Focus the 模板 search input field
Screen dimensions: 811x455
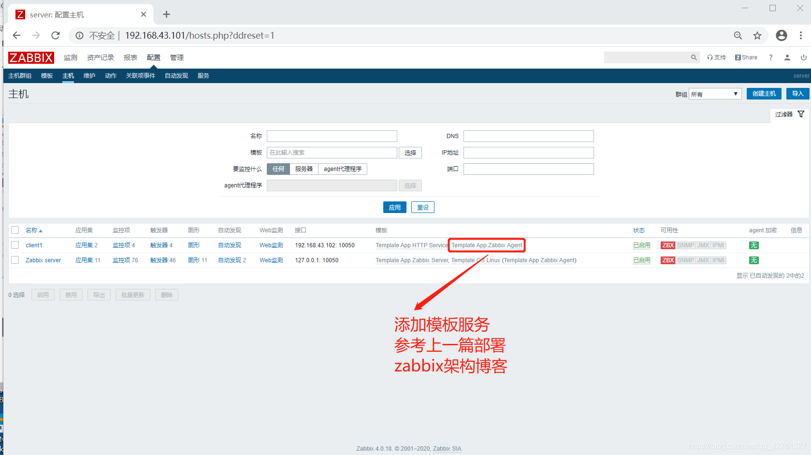(x=332, y=153)
